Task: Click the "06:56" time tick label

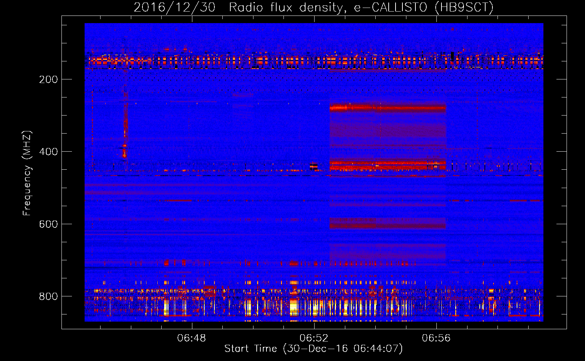Action: (436, 338)
